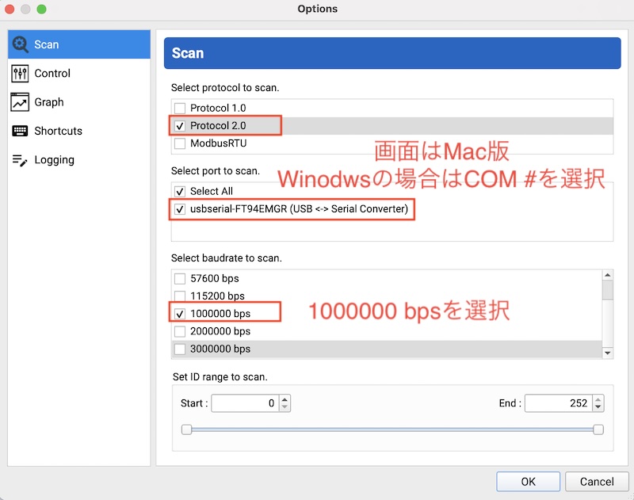Click the Cancel button

click(597, 481)
